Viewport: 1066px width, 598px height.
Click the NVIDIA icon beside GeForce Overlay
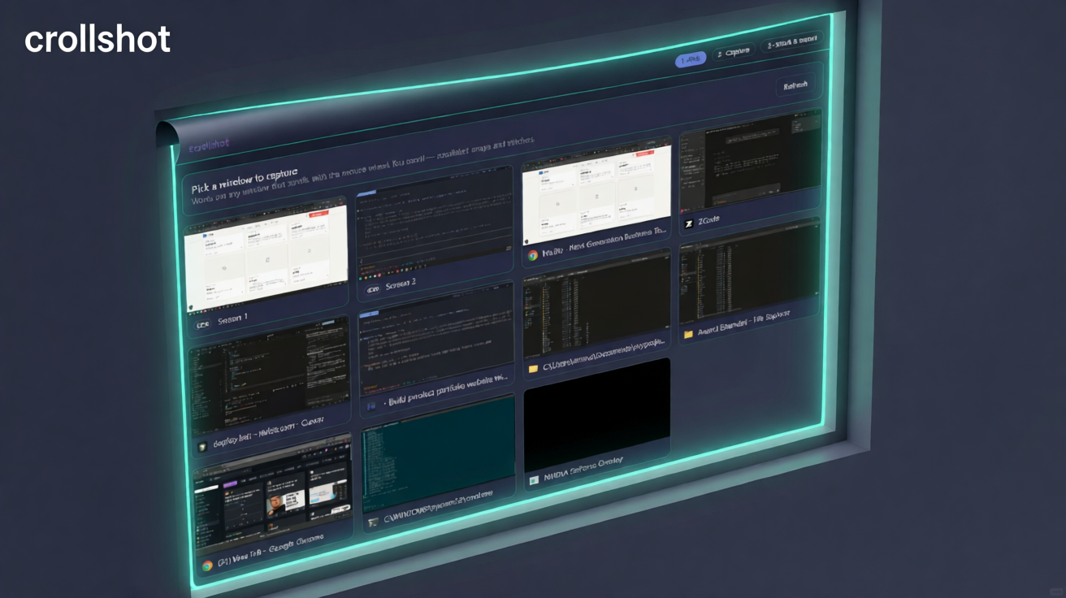click(x=534, y=481)
